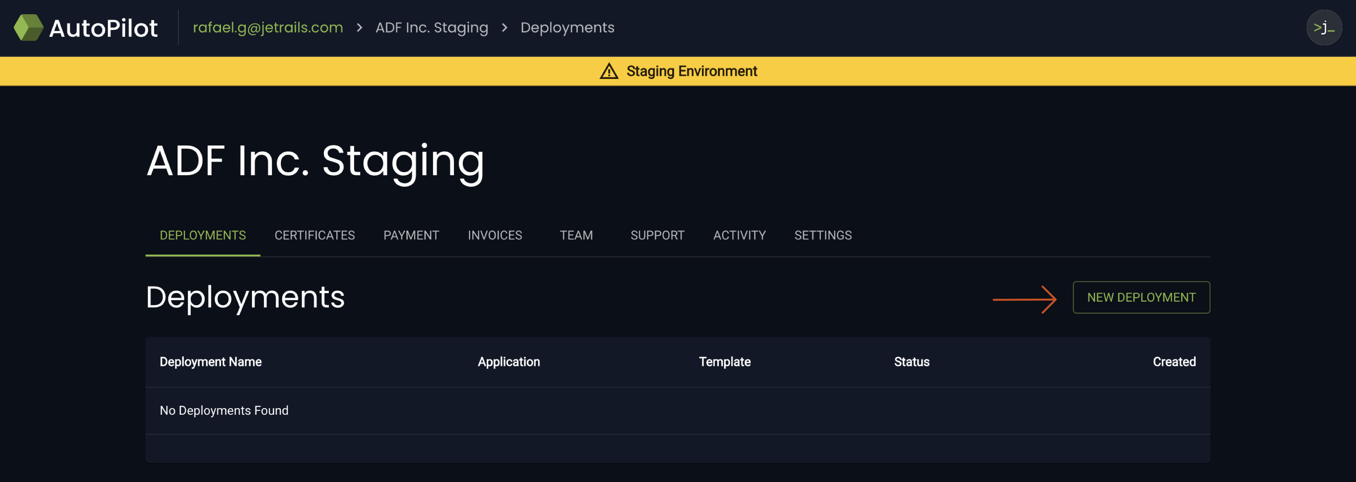This screenshot has width=1356, height=482.
Task: Click the ADF Inc. Staging breadcrumb link
Action: pyautogui.click(x=431, y=27)
